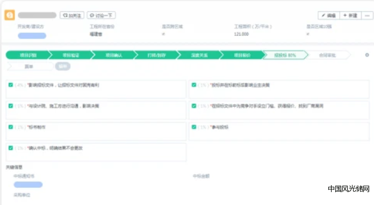Viewport: 374px width, 205px height.
Task: Toggle the 标书制作 checkbox
Action: point(11,127)
